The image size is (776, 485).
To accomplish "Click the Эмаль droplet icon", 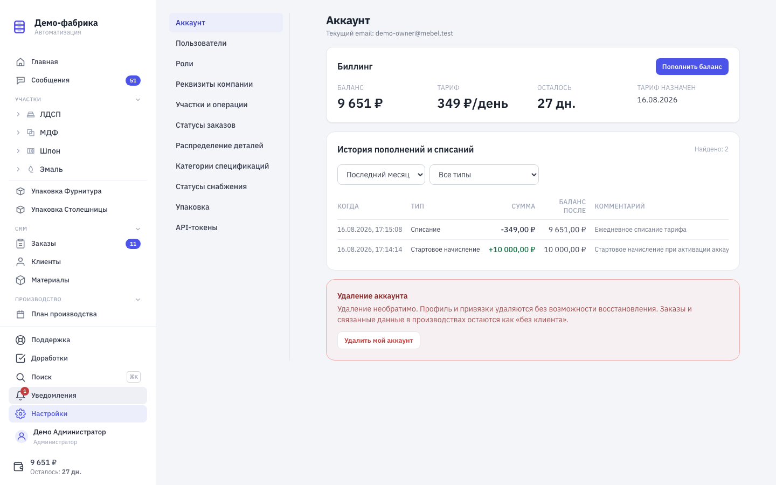I will pyautogui.click(x=31, y=169).
